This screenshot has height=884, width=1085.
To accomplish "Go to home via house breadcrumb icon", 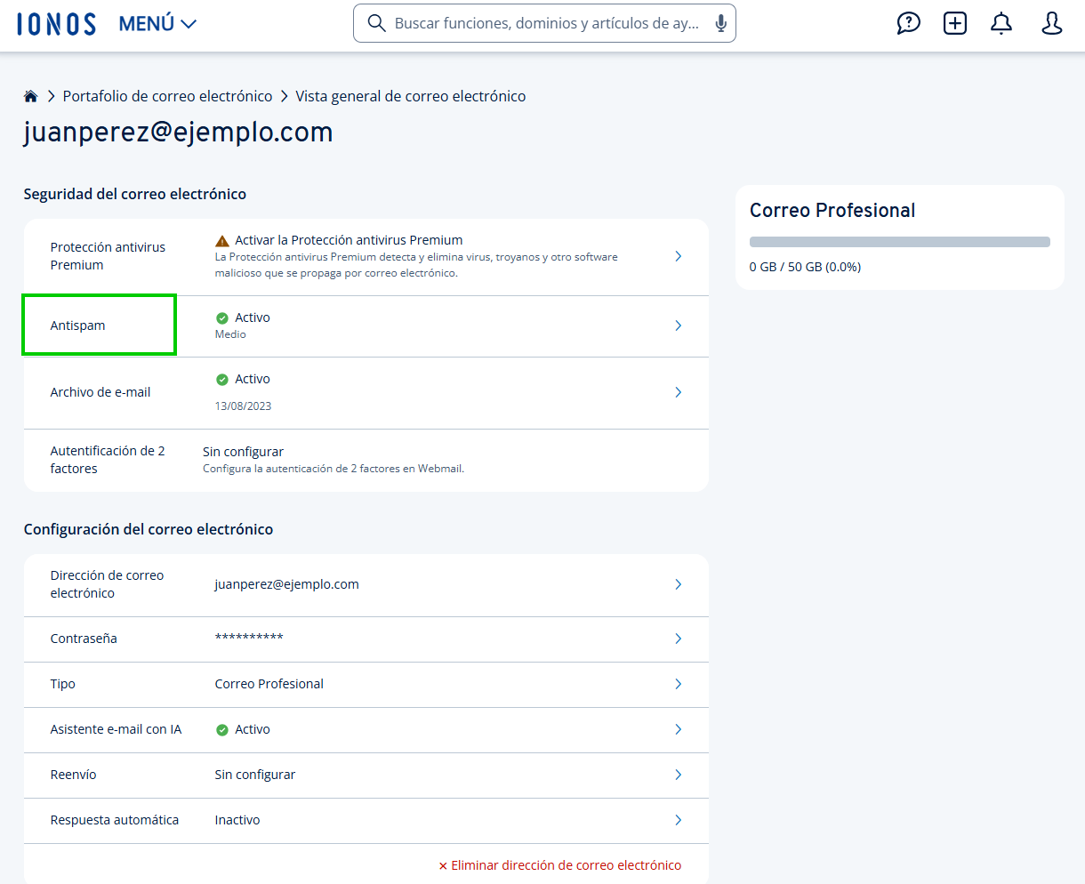I will pyautogui.click(x=31, y=96).
